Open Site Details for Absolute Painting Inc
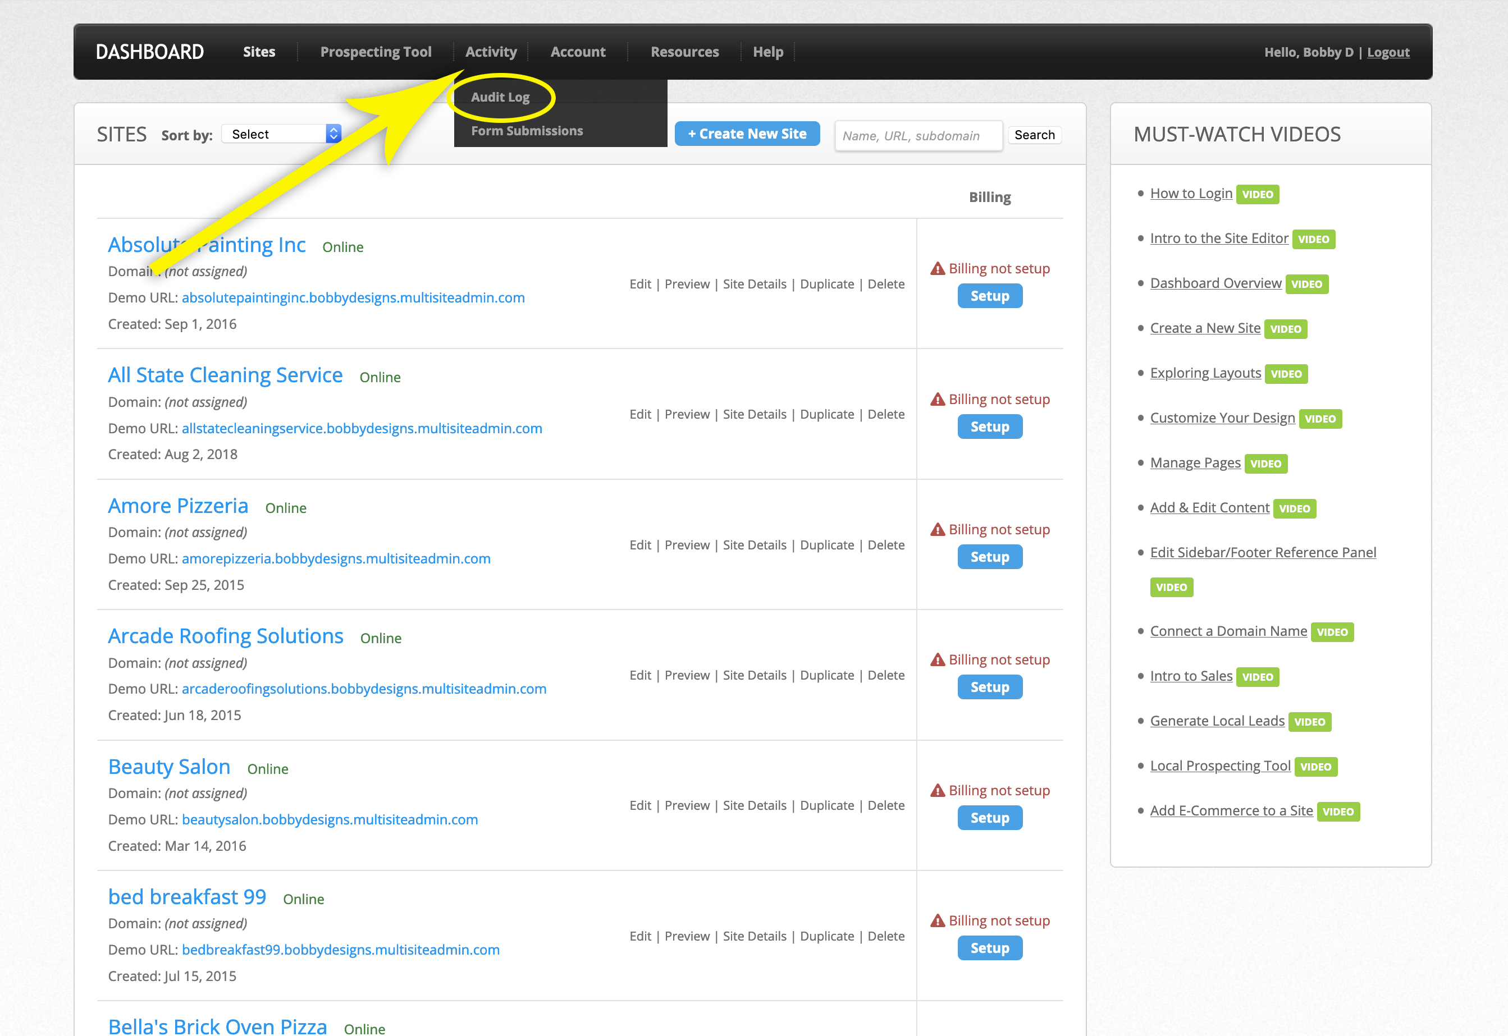Screen dimensions: 1508x1036 [755, 285]
